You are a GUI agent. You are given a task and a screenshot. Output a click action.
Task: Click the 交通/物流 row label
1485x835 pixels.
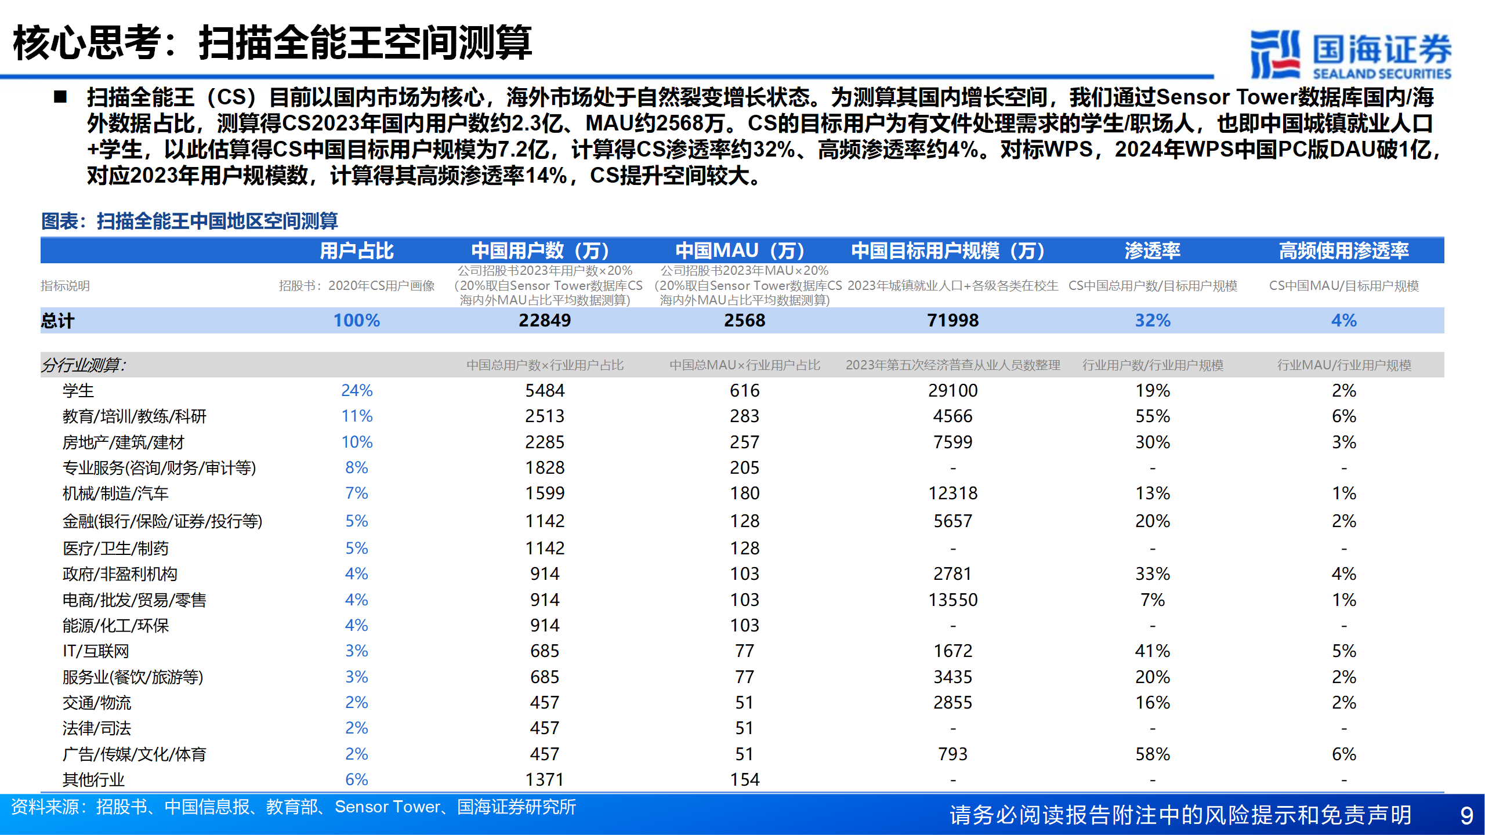click(x=97, y=703)
